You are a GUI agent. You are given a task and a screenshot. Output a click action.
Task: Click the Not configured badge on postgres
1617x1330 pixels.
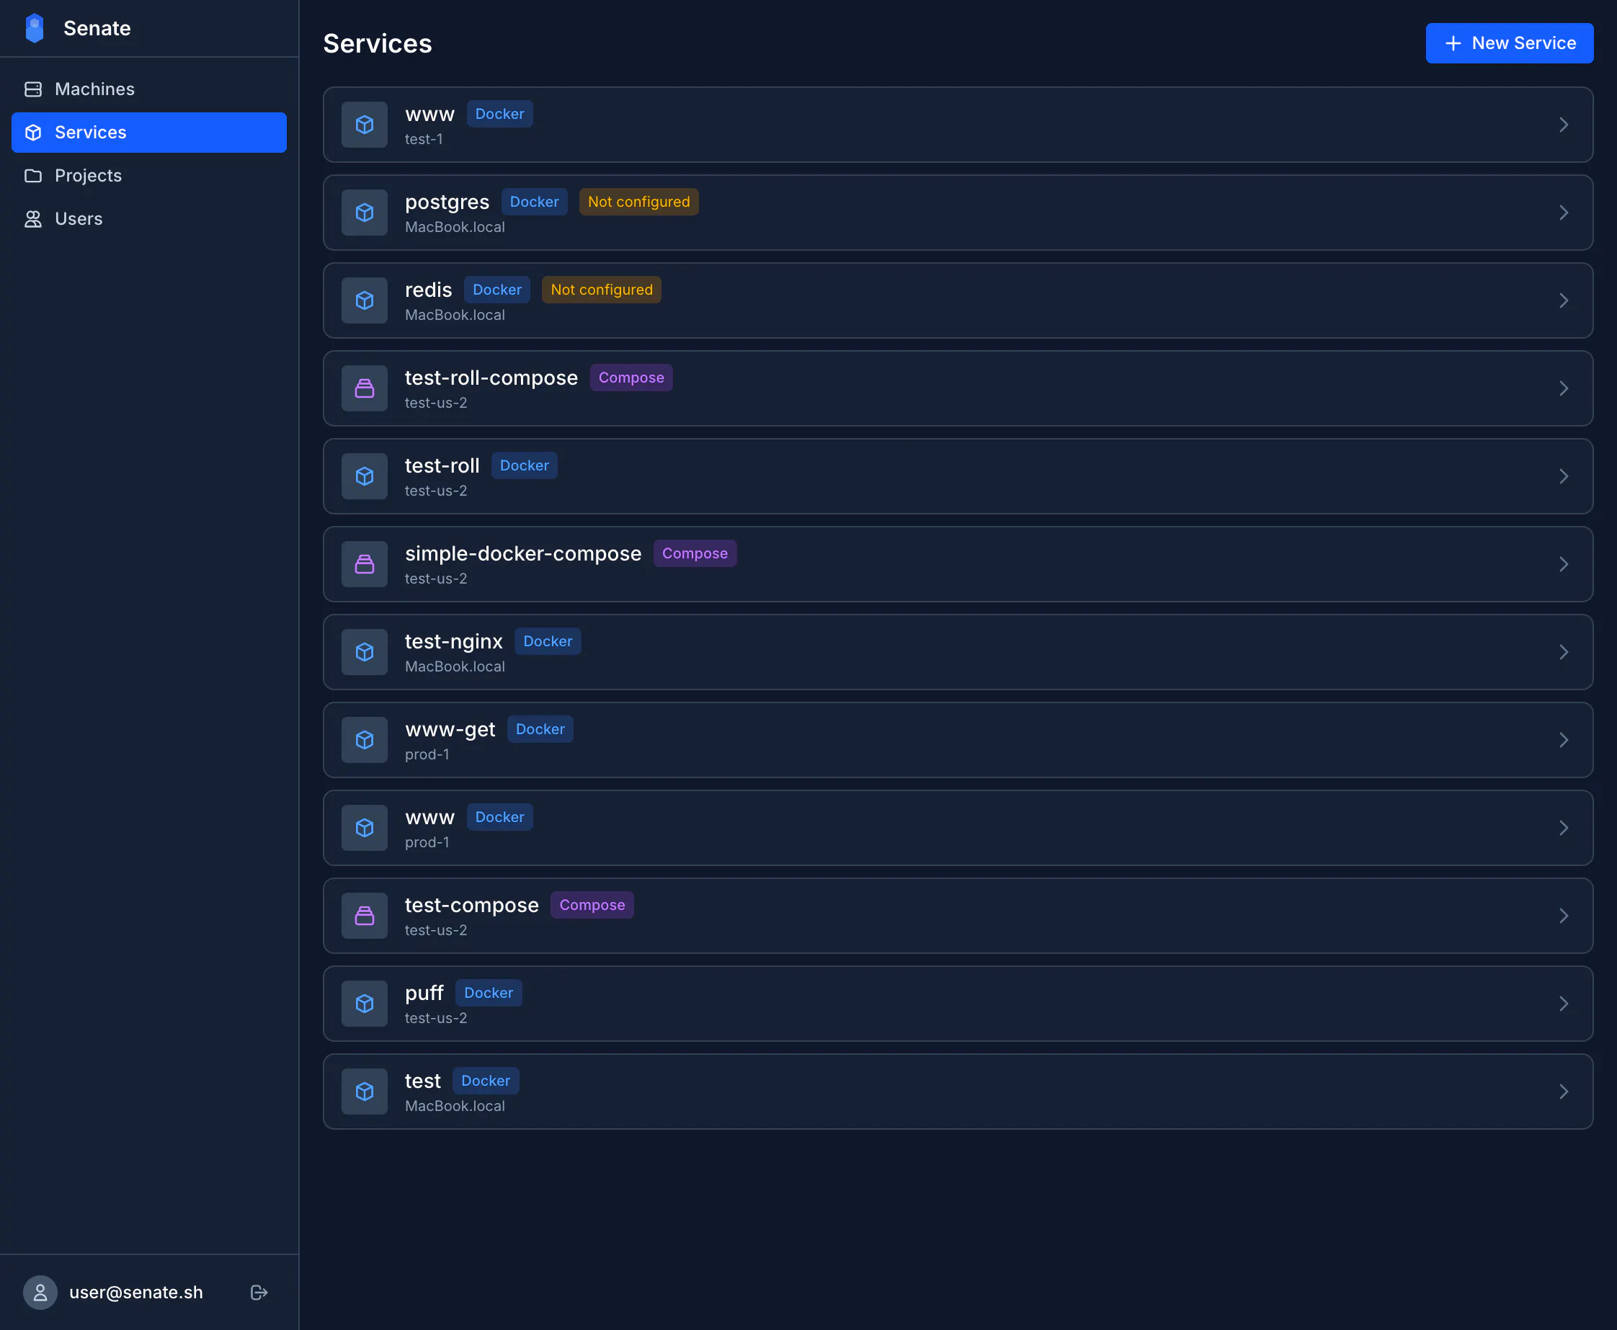[638, 202]
